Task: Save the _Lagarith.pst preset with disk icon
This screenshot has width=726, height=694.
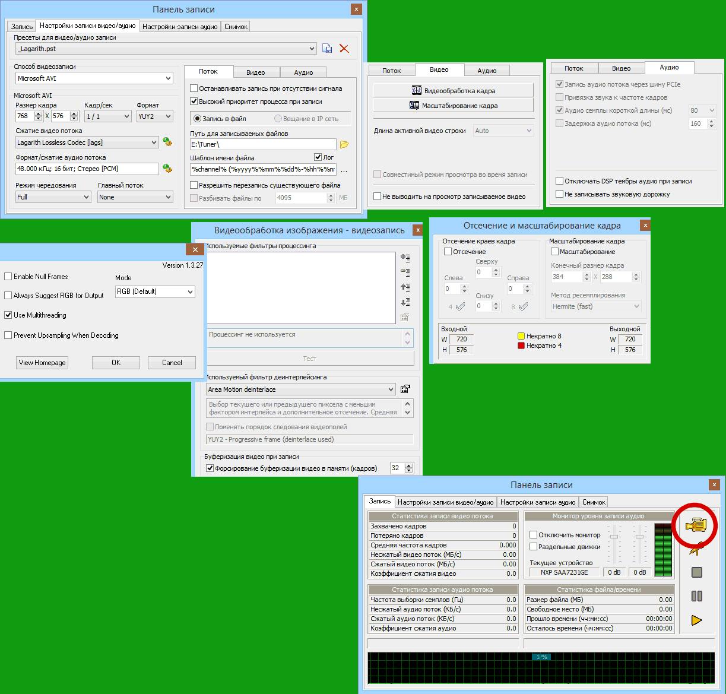Action: 327,49
